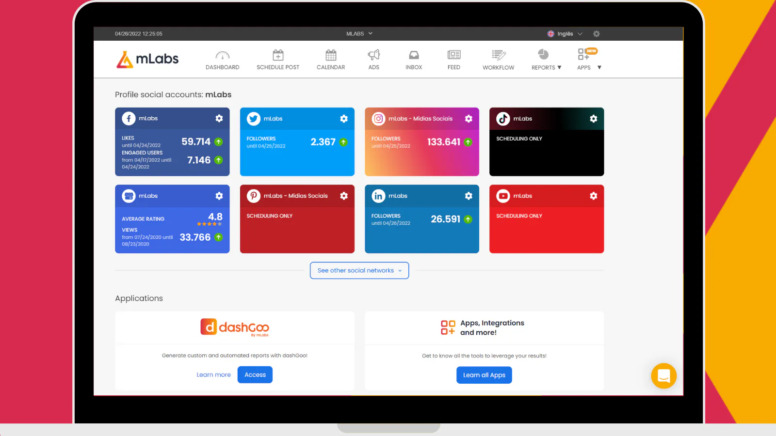Click the Access button for dashGoo
776x436 pixels.
(255, 374)
